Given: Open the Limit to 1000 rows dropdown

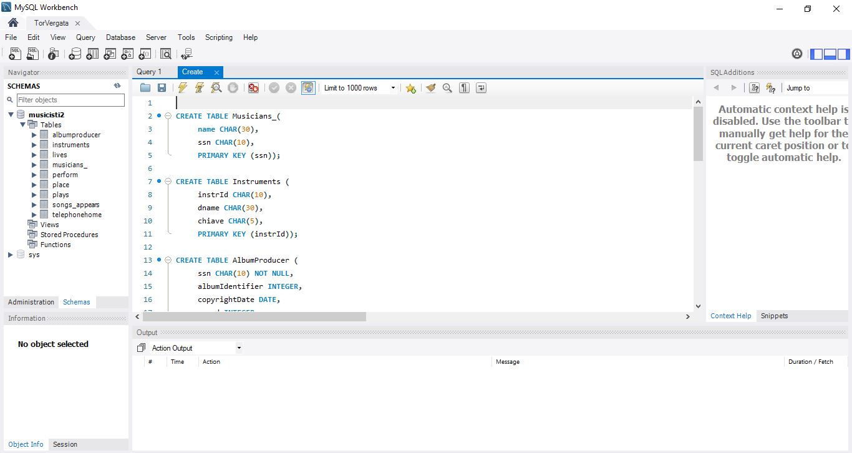Looking at the screenshot, I should (x=393, y=87).
